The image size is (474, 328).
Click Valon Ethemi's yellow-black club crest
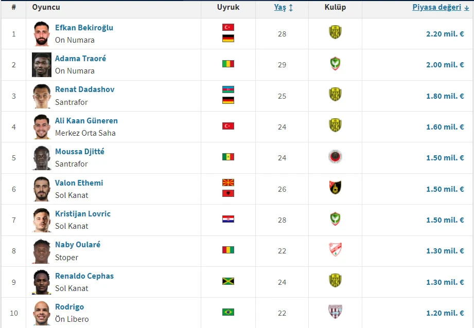335,188
